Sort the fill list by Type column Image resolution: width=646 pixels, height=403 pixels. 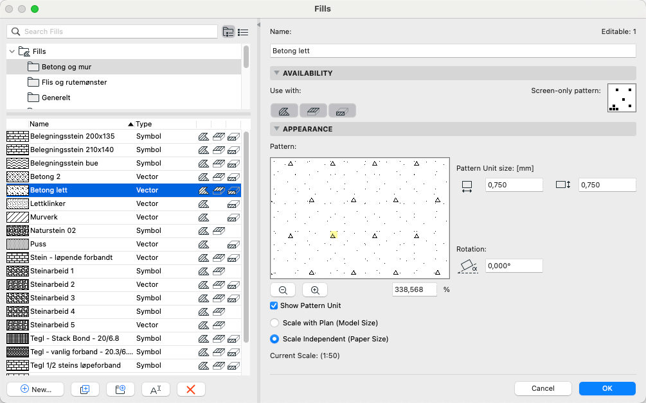click(x=144, y=124)
